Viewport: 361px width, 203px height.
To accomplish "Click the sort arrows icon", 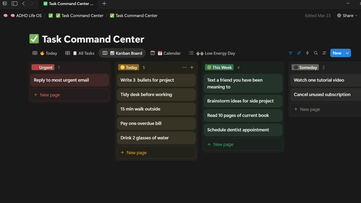I will click(299, 53).
